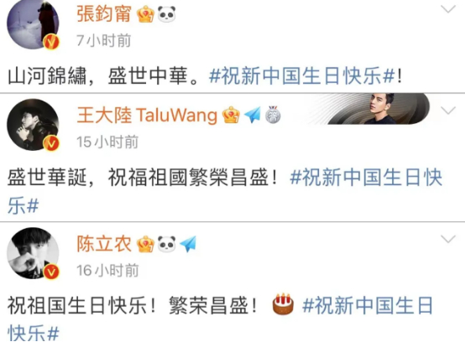Open username 張鈞甯
Viewport: 465px width, 342px height.
click(104, 14)
